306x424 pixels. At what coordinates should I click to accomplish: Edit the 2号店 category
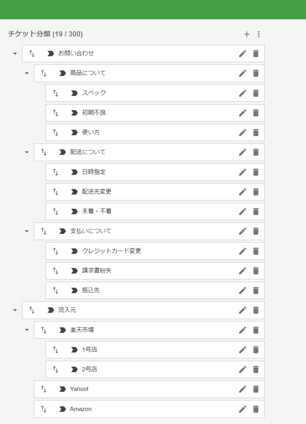243,369
